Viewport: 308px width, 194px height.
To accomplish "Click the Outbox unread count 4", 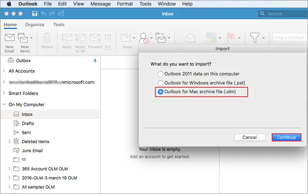I will [95, 61].
